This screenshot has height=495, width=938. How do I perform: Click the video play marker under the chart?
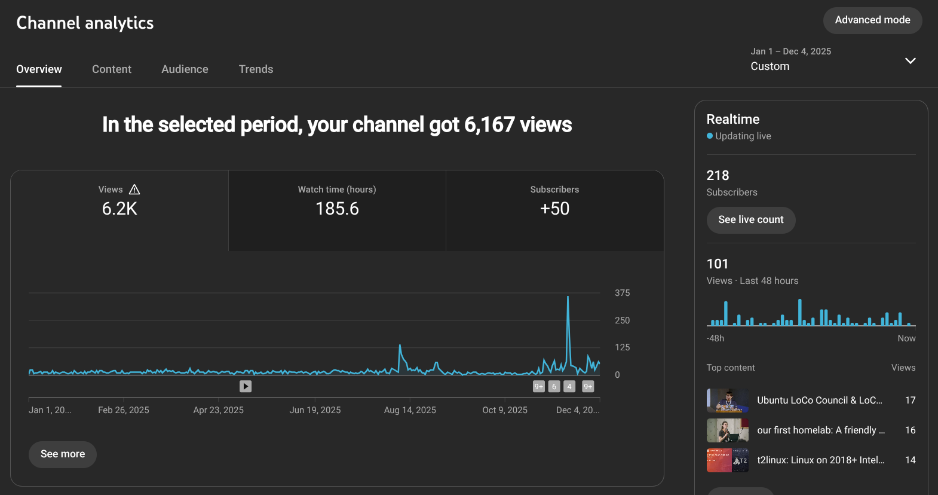tap(246, 386)
